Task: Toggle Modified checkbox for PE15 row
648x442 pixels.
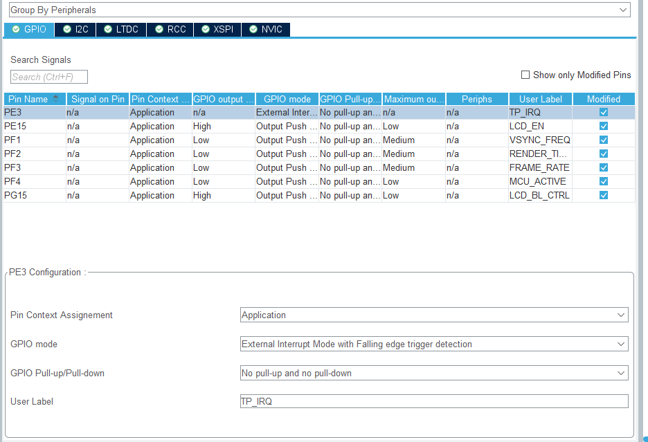Action: (604, 127)
